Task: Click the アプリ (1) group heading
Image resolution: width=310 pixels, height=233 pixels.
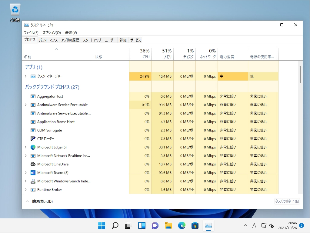Action: 34,67
